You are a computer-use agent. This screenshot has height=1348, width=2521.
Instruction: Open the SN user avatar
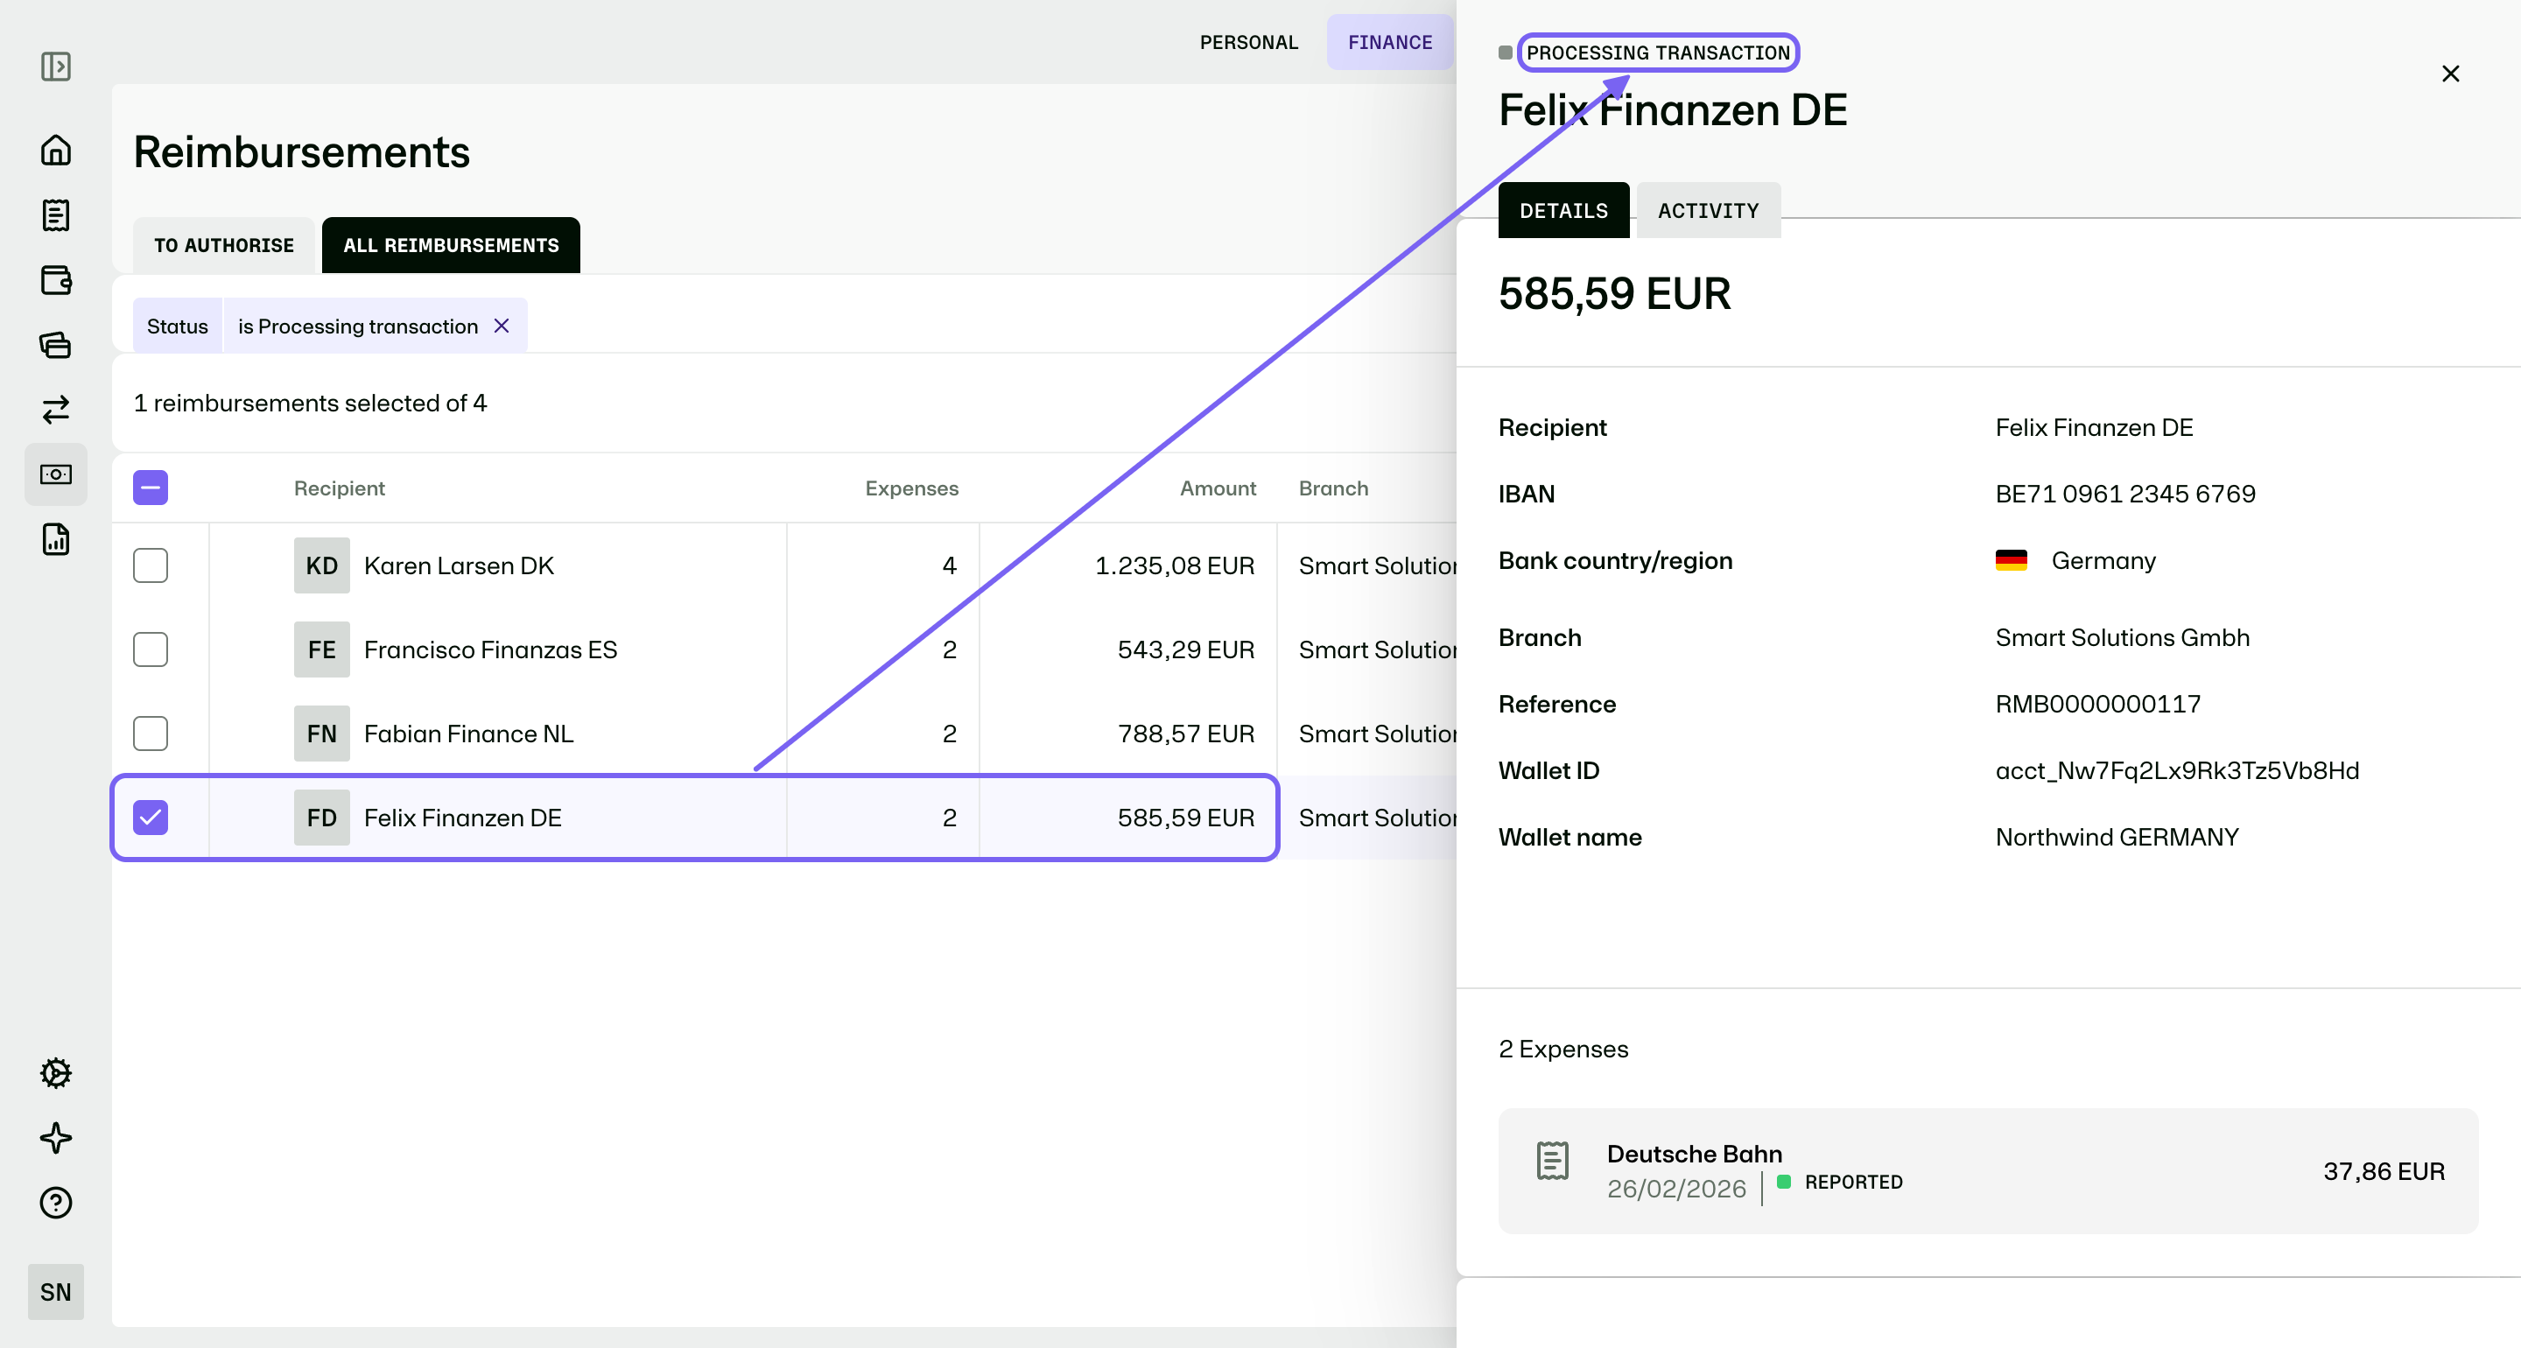(56, 1292)
